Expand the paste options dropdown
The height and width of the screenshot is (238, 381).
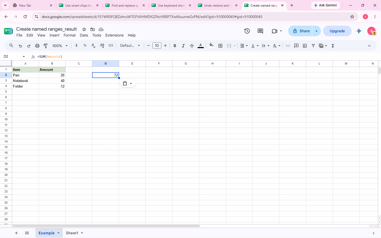(x=131, y=84)
